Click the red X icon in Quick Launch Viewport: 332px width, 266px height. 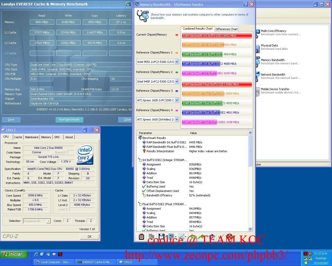60,254
